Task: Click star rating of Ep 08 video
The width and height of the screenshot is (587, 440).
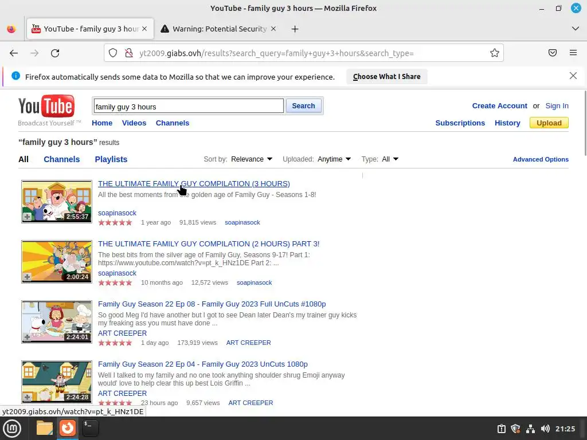Action: (115, 343)
